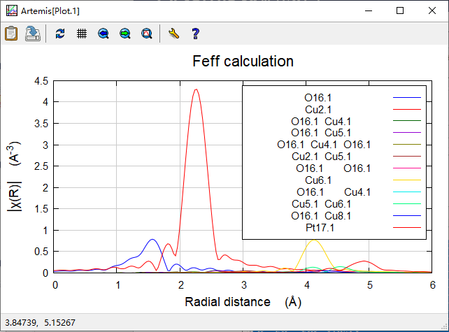
Task: Toggle the grid lines icon
Action: pyautogui.click(x=81, y=33)
